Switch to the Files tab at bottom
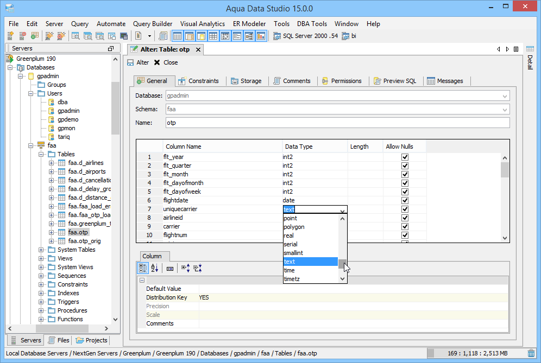541x363 pixels. (x=59, y=340)
